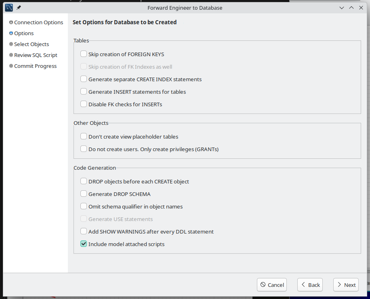The height and width of the screenshot is (299, 370).
Task: Go Back to the previous wizard step
Action: pyautogui.click(x=310, y=285)
